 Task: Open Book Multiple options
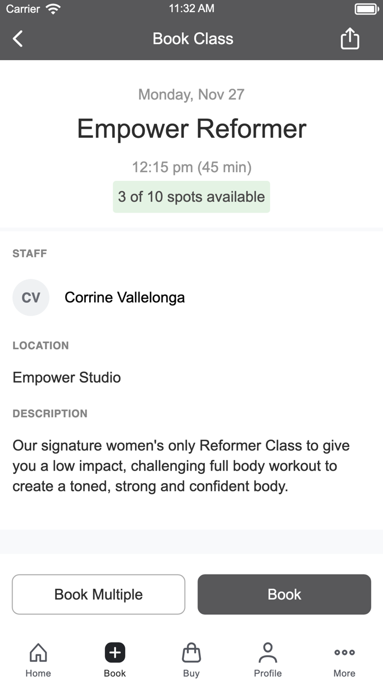[98, 594]
